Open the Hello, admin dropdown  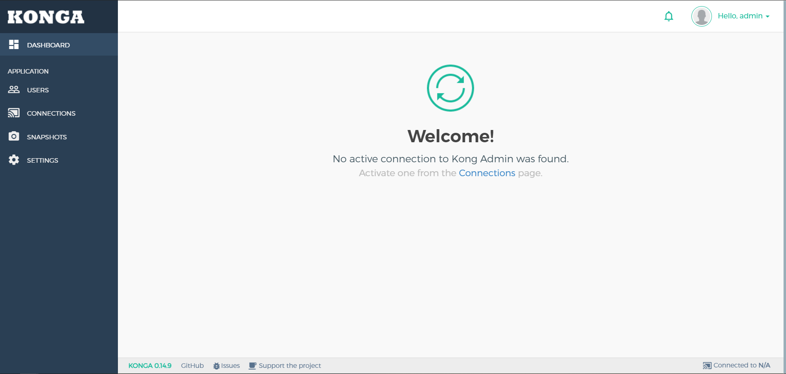743,16
